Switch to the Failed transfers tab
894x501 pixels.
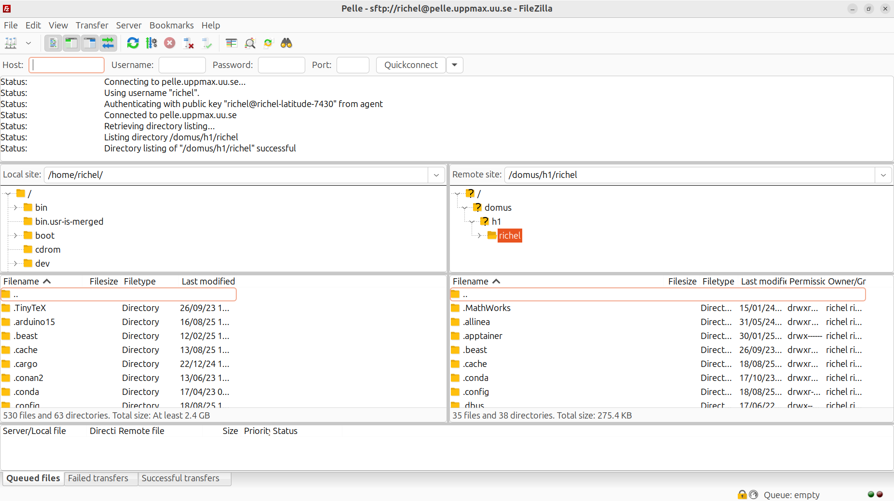98,478
